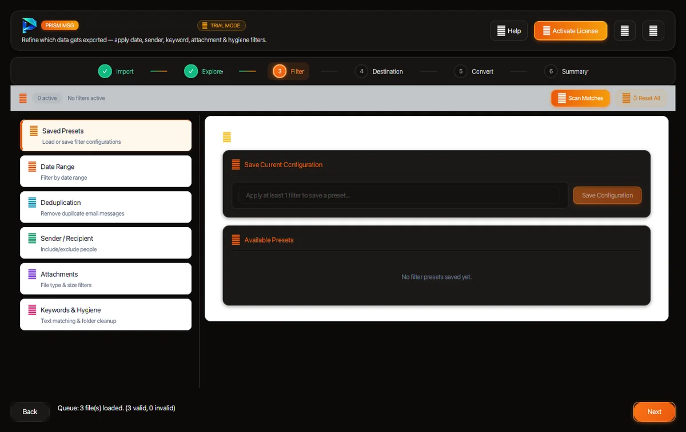Click 'No filter presets saved yet.' message
The height and width of the screenshot is (432, 686).
tap(437, 277)
